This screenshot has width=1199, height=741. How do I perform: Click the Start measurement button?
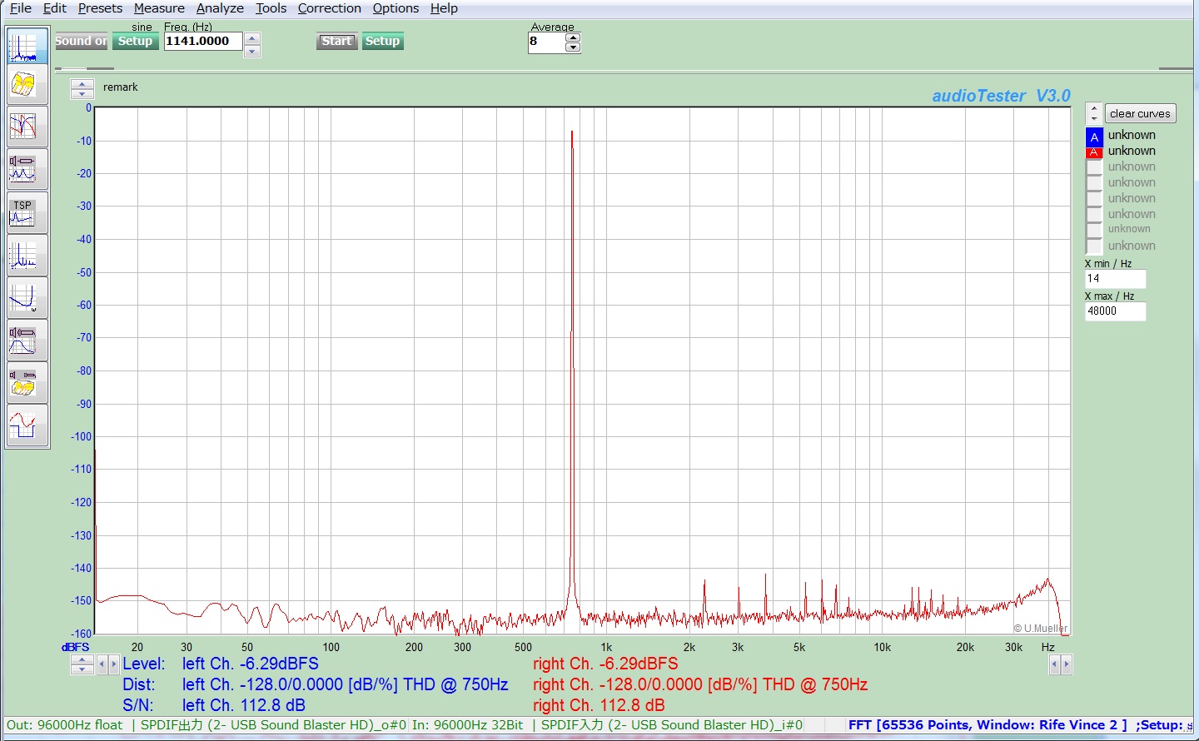pos(336,41)
